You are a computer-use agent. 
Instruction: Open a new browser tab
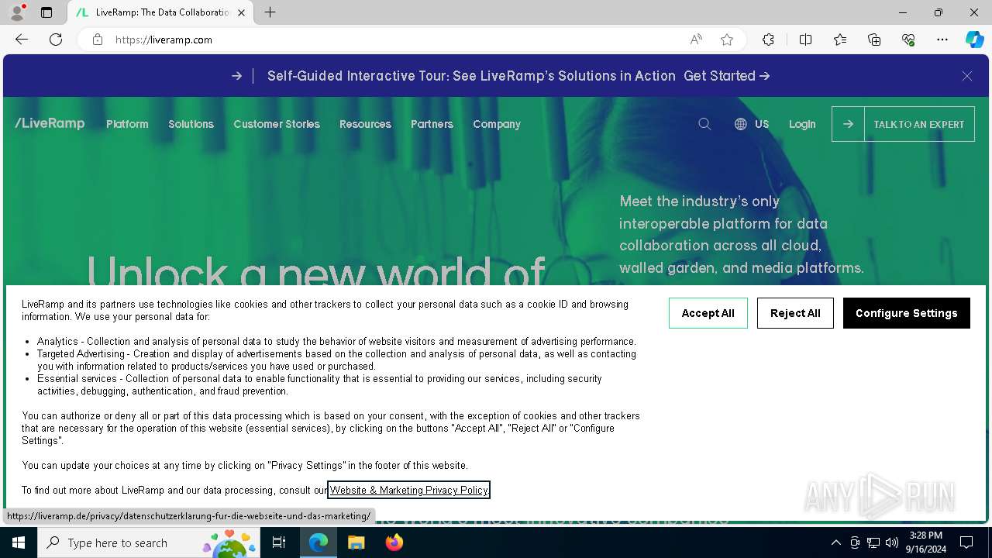pyautogui.click(x=270, y=12)
